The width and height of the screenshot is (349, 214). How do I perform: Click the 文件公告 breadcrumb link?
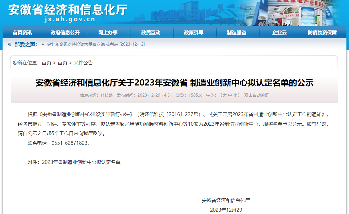point(83,63)
